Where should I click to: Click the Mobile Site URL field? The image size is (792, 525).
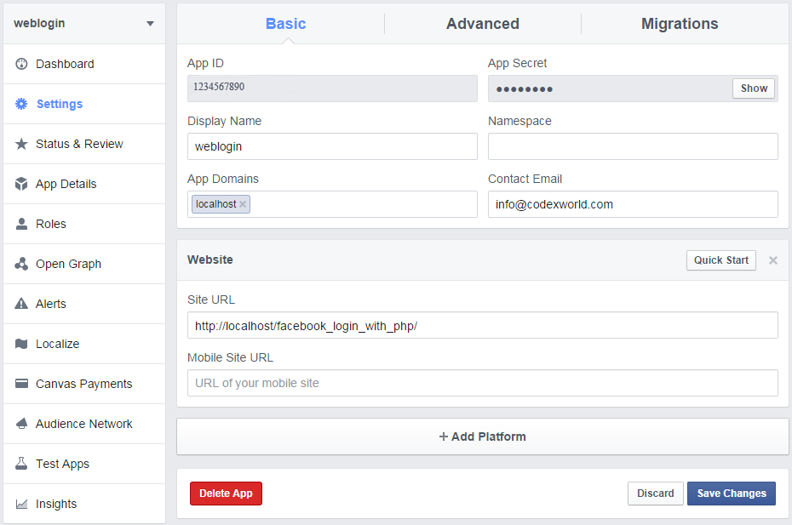point(482,383)
